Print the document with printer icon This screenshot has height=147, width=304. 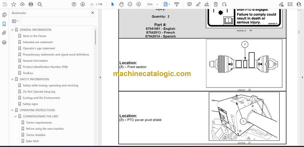pos(31,4)
